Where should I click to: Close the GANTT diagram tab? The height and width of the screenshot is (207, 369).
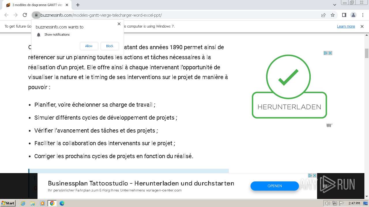(x=67, y=5)
